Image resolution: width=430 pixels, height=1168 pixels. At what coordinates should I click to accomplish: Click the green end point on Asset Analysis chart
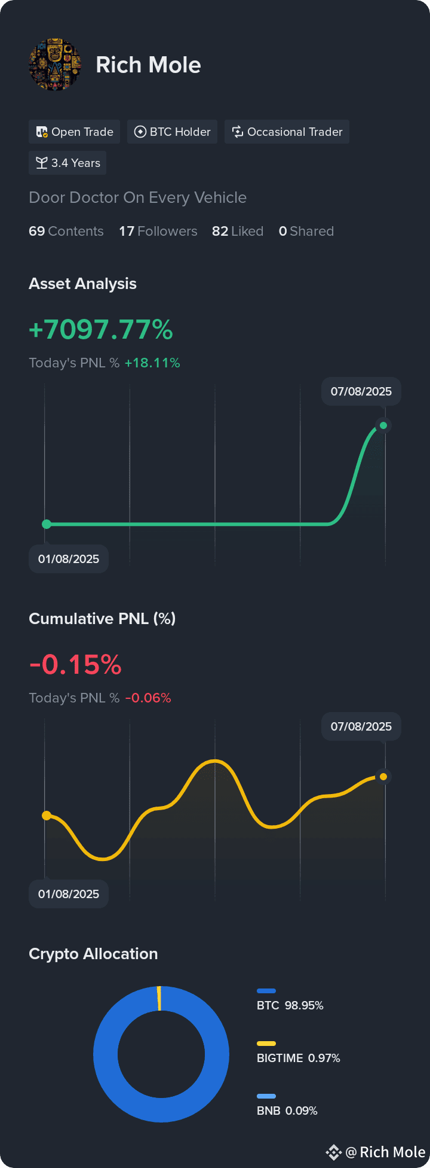click(383, 425)
